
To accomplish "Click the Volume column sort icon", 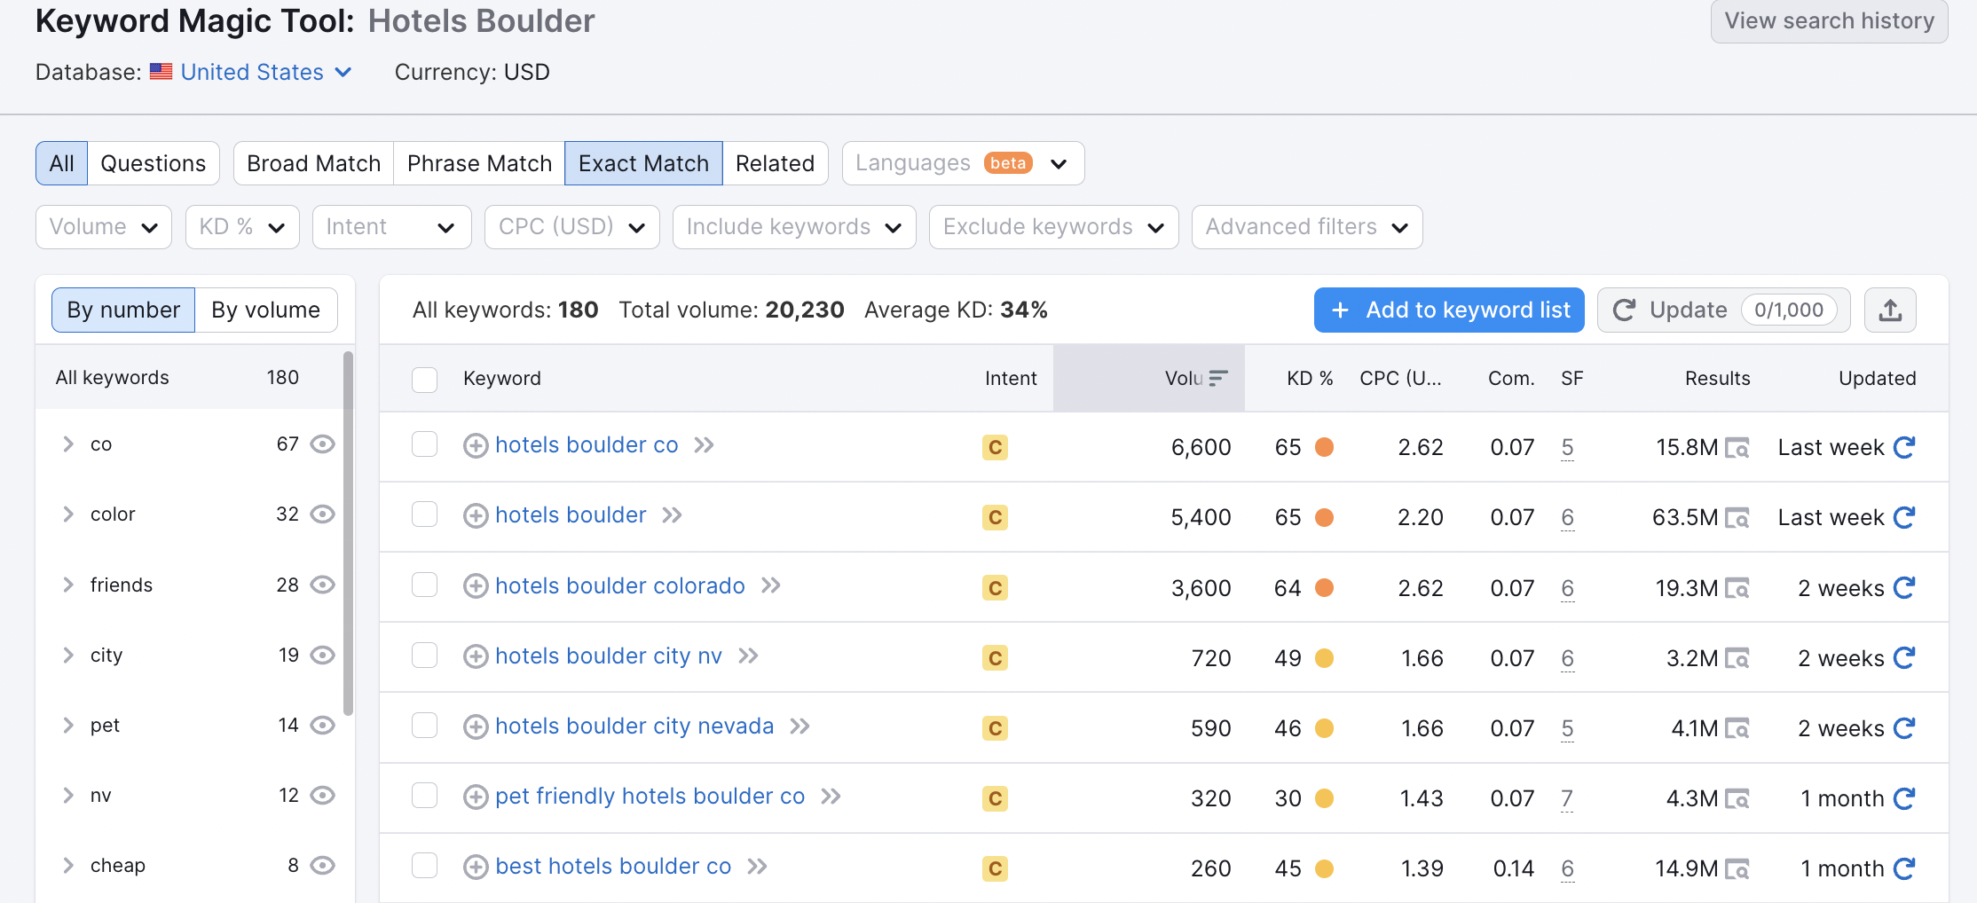I will pyautogui.click(x=1218, y=379).
